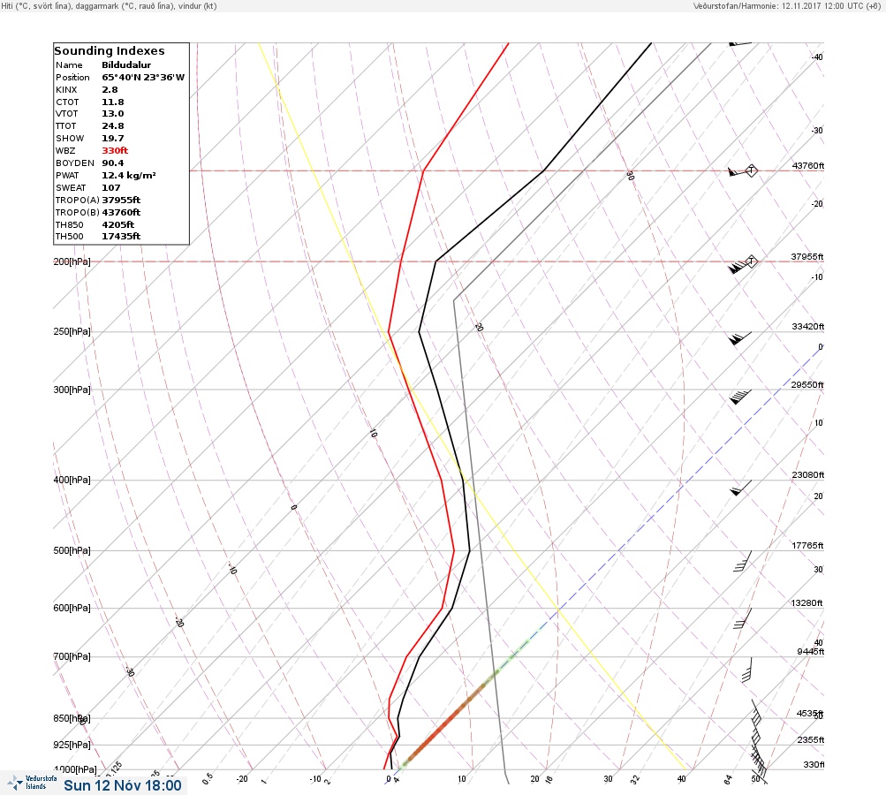Click the 250[hPa] pressure level label

(x=72, y=331)
